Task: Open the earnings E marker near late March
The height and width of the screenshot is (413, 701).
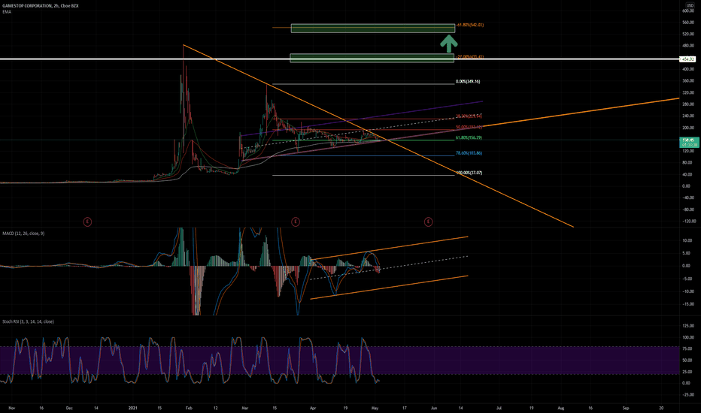Action: pyautogui.click(x=296, y=222)
